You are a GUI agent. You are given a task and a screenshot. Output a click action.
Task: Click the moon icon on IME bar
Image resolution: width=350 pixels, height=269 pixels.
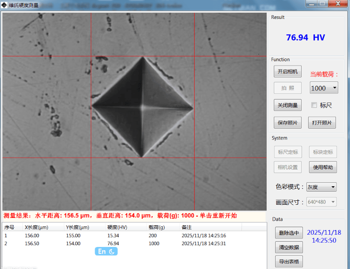(x=112, y=251)
